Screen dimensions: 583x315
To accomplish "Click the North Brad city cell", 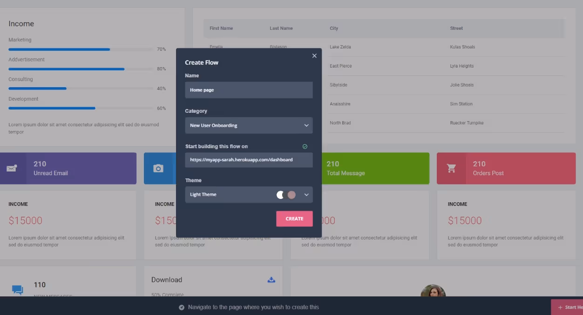I will (340, 123).
